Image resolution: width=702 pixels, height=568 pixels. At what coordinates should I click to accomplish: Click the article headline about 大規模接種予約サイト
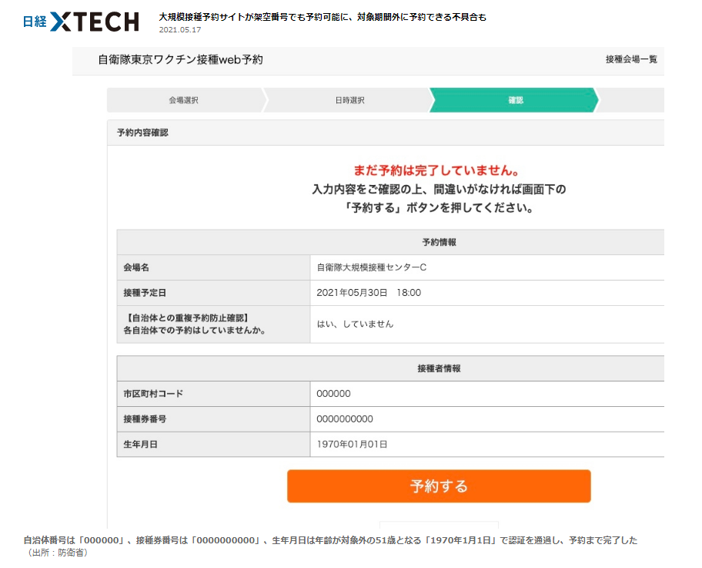(323, 17)
